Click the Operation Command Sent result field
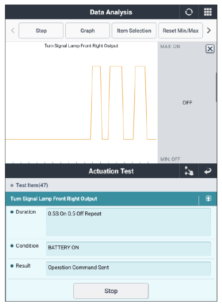 click(128, 269)
